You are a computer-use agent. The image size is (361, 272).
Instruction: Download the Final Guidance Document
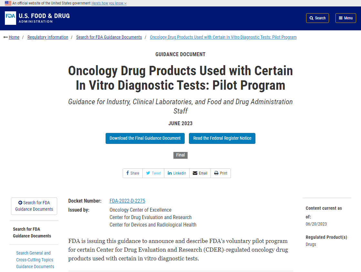145,138
